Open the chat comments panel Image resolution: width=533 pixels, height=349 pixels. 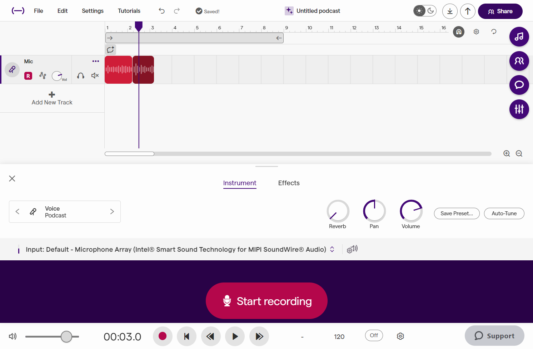(519, 85)
